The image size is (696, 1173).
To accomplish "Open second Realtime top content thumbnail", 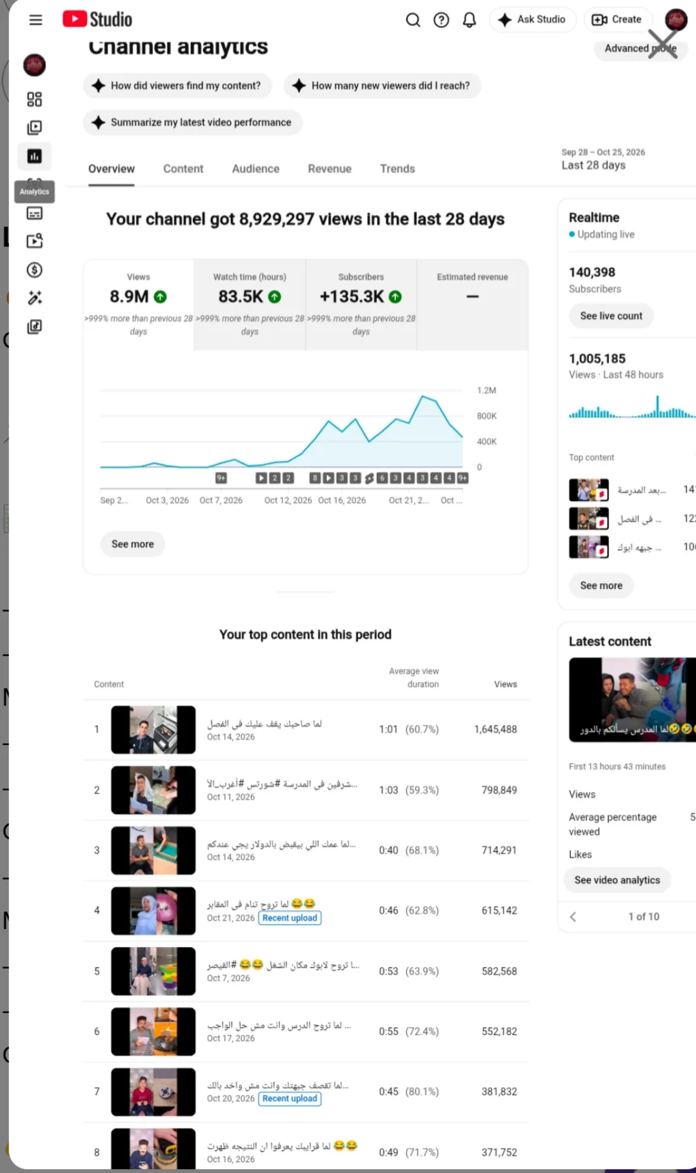I will tap(589, 519).
